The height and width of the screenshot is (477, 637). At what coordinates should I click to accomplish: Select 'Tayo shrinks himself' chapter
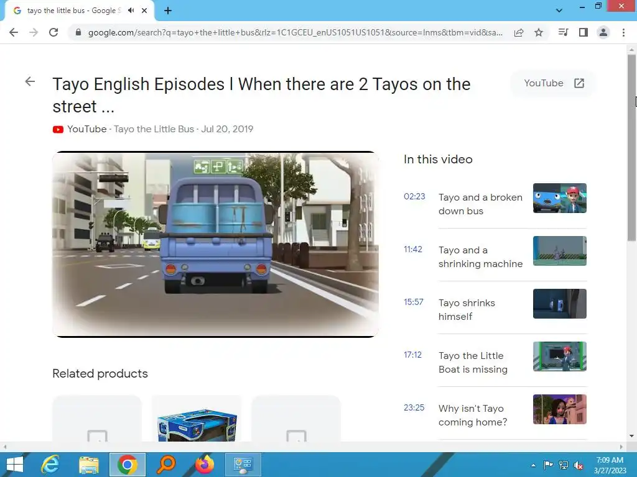coord(467,309)
